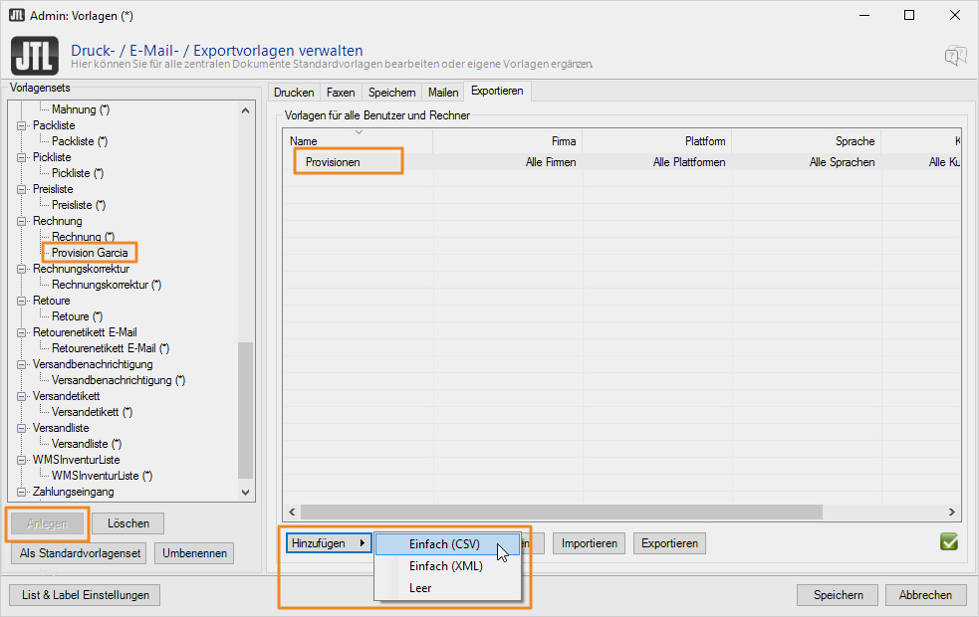Open the Mailen tab
Screen dimensions: 979x617
pyautogui.click(x=443, y=93)
